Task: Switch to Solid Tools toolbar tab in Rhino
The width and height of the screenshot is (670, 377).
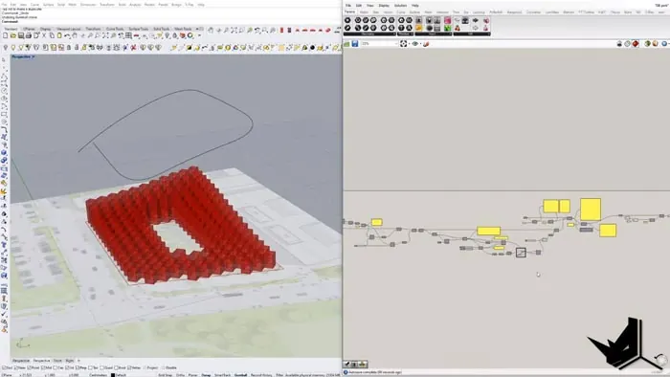Action: [x=162, y=29]
